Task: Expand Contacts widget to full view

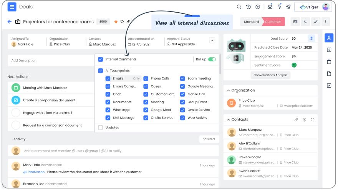Action: [x=312, y=120]
